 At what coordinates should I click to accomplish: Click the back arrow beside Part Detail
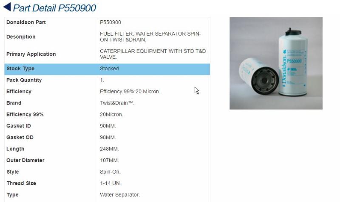pos(7,7)
